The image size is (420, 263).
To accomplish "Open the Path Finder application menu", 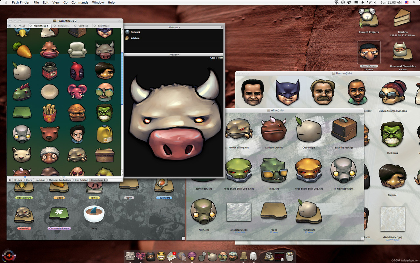I will coord(21,2).
